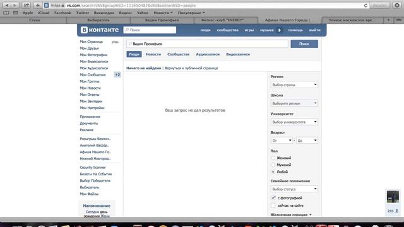404x227 pixels.
Task: Open 'Моя Страница' in sidebar
Action: point(91,42)
